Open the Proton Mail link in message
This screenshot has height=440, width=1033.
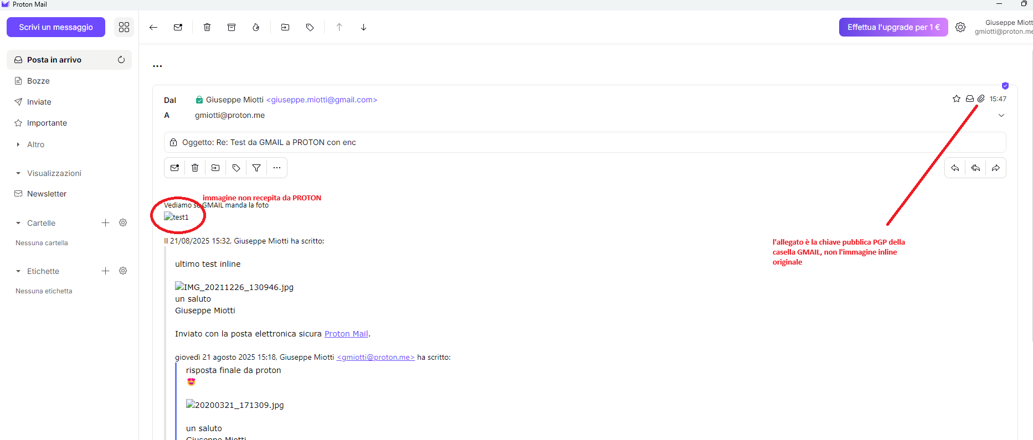[x=346, y=334]
